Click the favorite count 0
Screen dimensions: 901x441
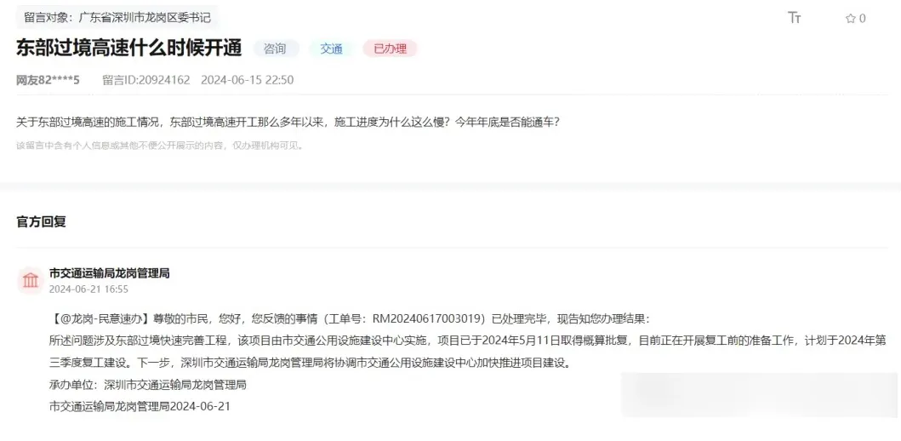tap(863, 19)
